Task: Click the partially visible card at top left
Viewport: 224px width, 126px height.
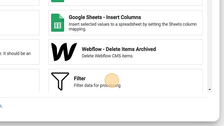Action: (x=20, y=3)
